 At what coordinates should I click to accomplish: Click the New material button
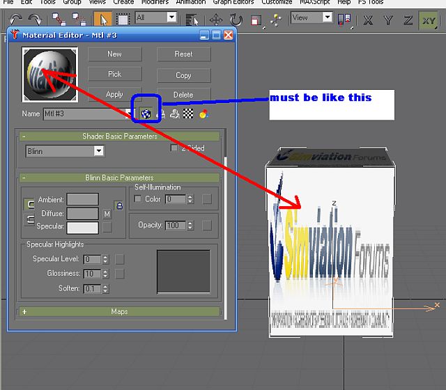114,54
